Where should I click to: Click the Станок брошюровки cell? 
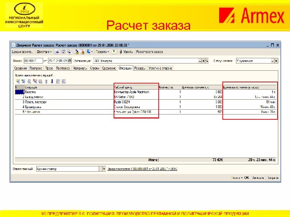tap(136, 107)
